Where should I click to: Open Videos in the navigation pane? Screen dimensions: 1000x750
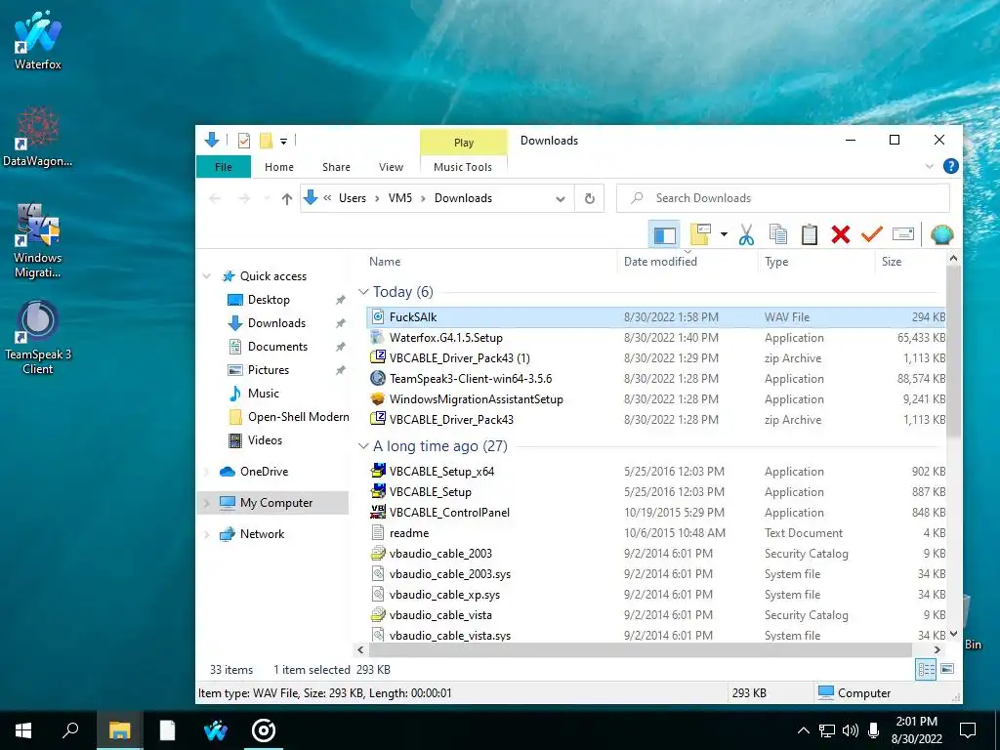tap(265, 440)
